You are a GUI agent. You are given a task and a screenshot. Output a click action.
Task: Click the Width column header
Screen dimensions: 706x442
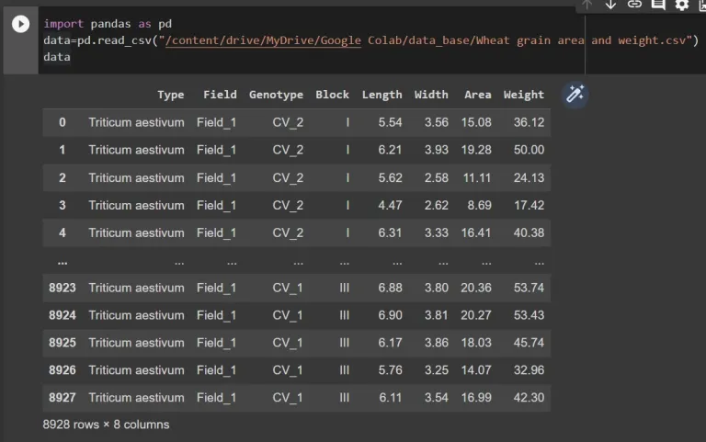[431, 95]
